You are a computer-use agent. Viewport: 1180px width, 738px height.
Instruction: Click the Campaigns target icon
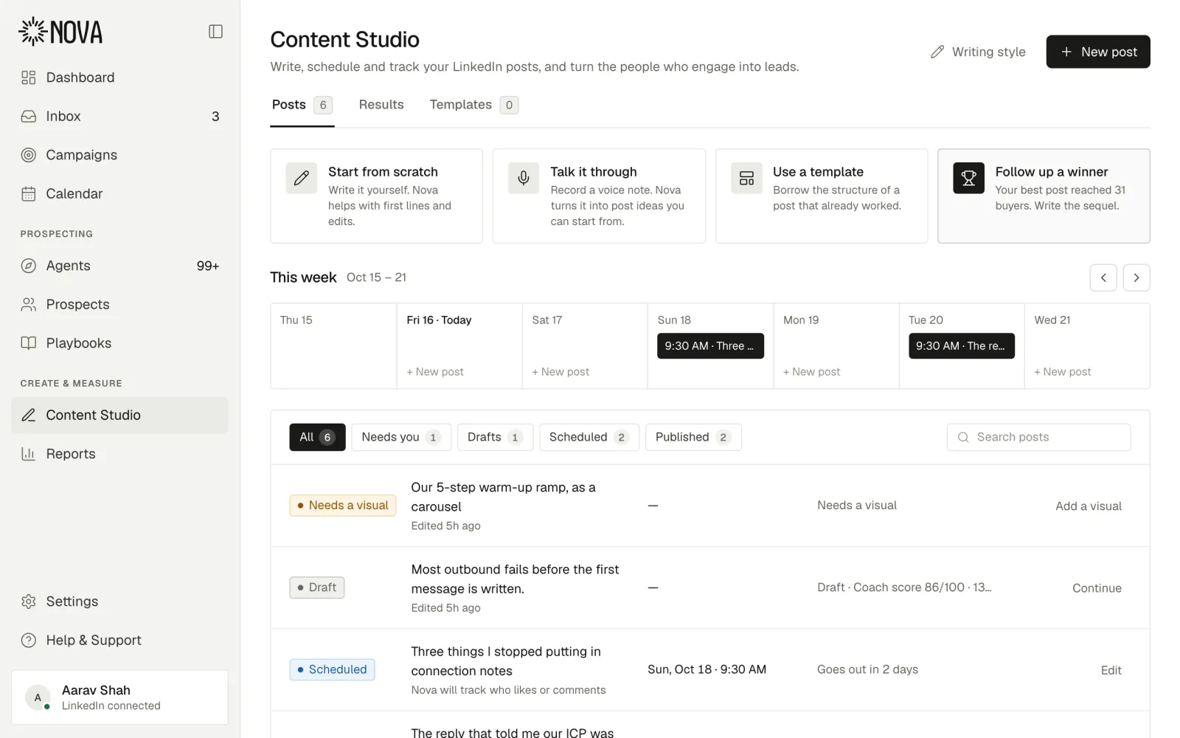pos(29,155)
